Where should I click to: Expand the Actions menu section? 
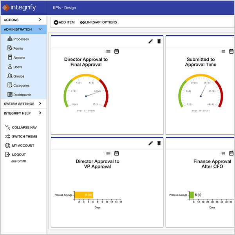23,20
